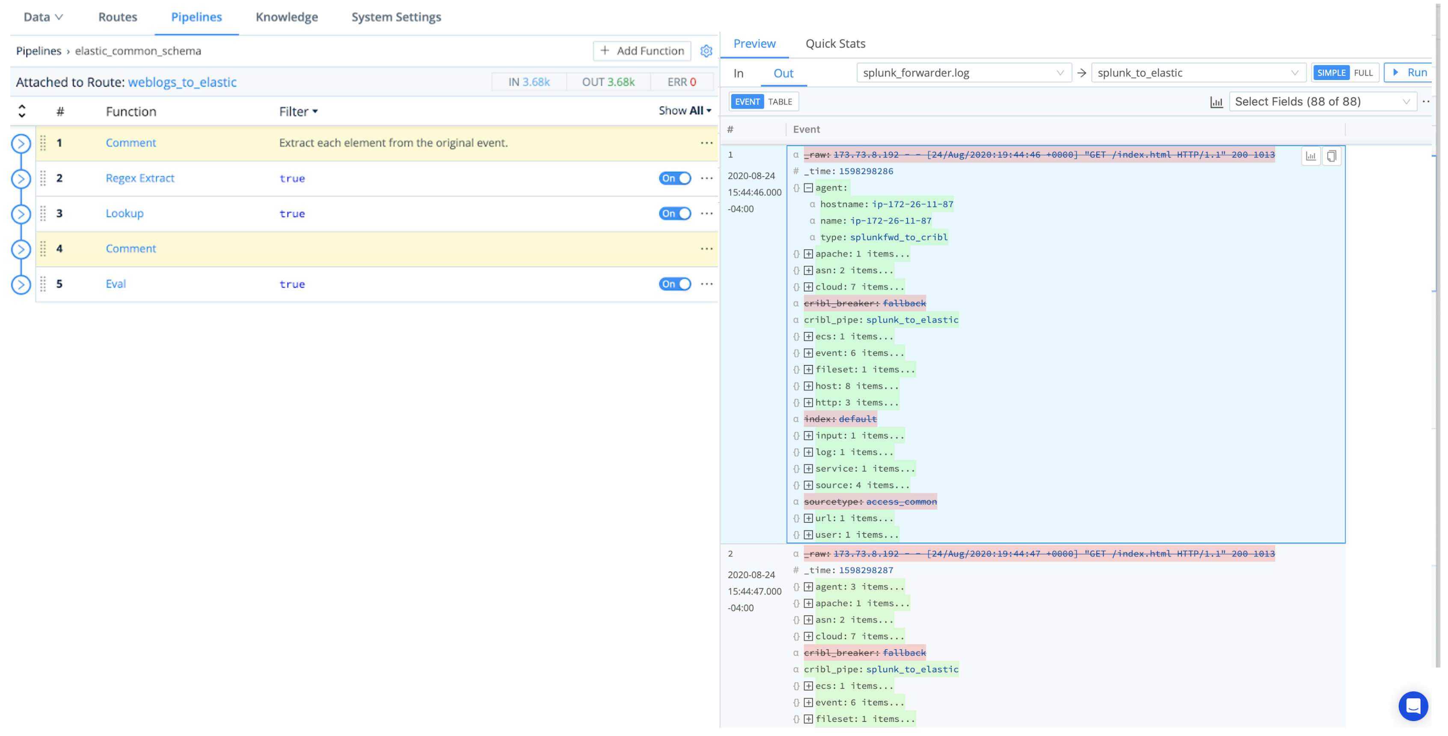Expand the Eval function arrow
Screen dimensions: 1448x736
pyautogui.click(x=21, y=285)
